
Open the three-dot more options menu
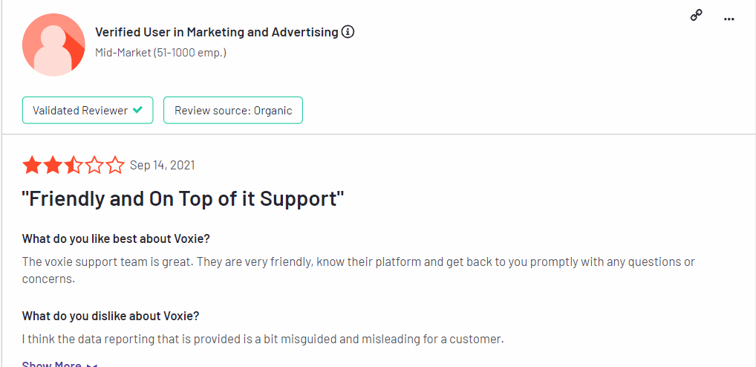tap(729, 19)
